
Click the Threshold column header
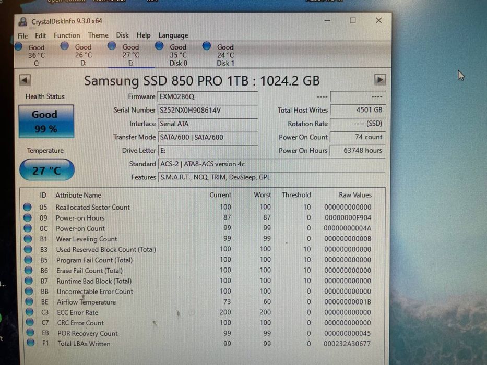pyautogui.click(x=296, y=195)
